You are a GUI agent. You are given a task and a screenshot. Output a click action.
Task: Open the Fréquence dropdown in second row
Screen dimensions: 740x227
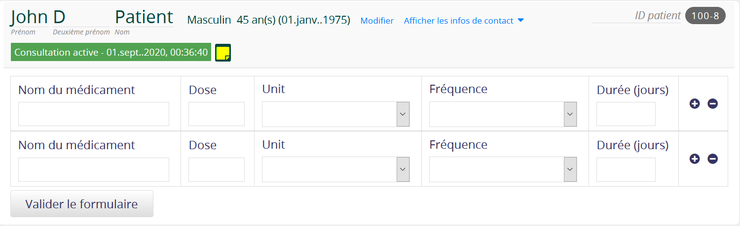click(x=503, y=169)
